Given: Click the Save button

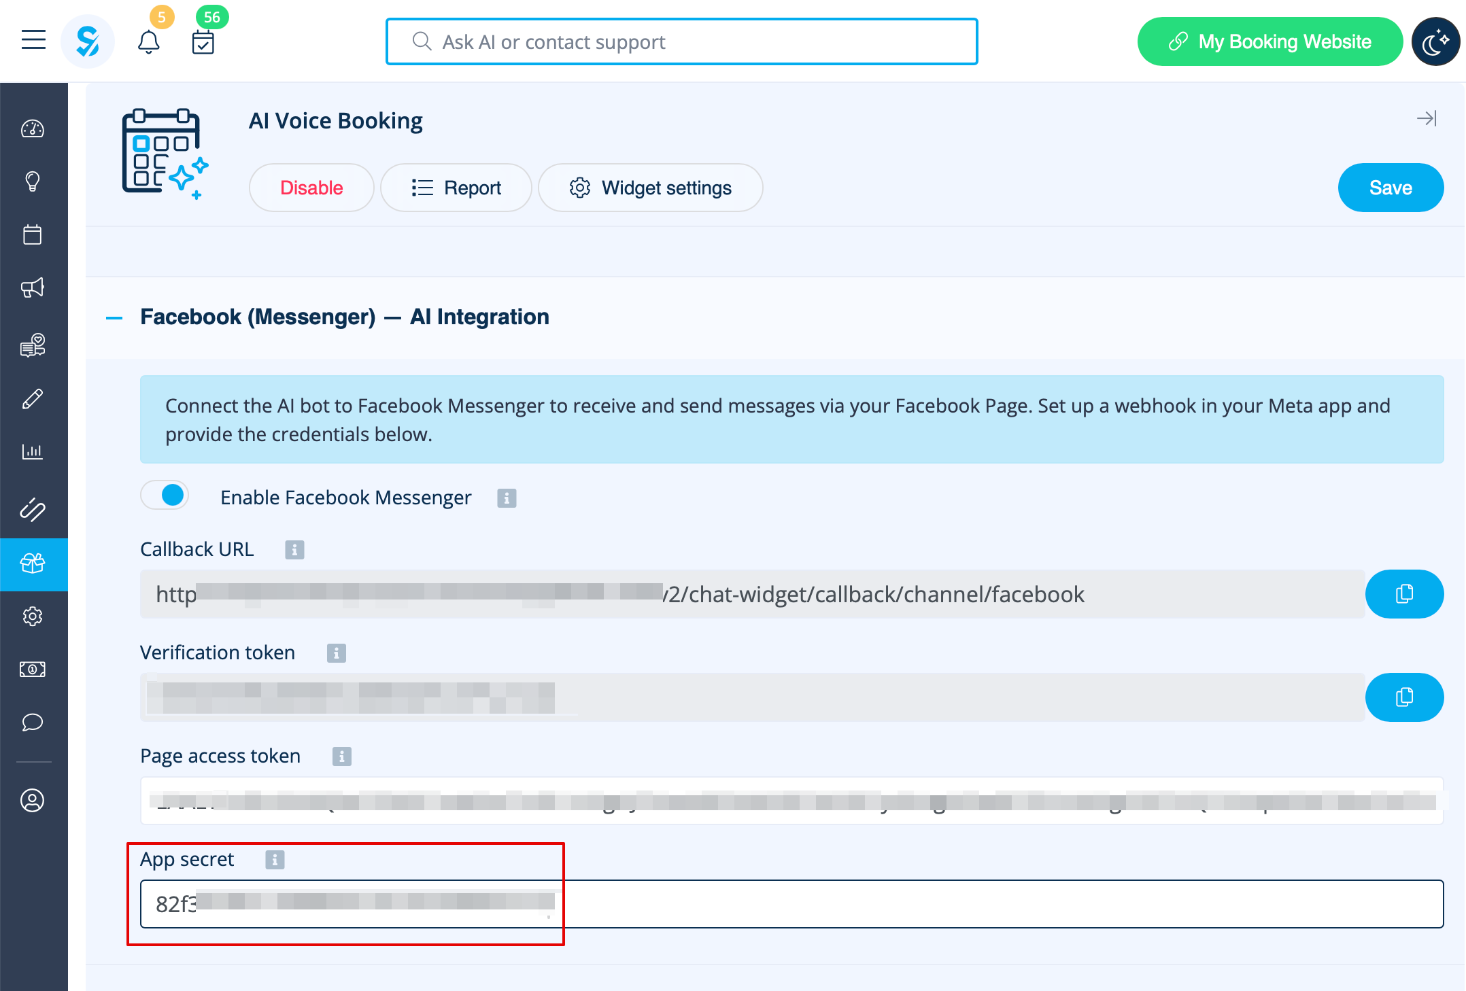Looking at the screenshot, I should coord(1390,188).
